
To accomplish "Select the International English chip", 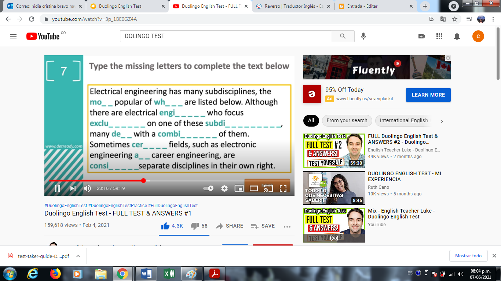I will (x=405, y=120).
